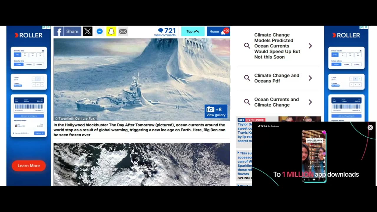Go to Home button
Image resolution: width=377 pixels, height=212 pixels.
218,32
